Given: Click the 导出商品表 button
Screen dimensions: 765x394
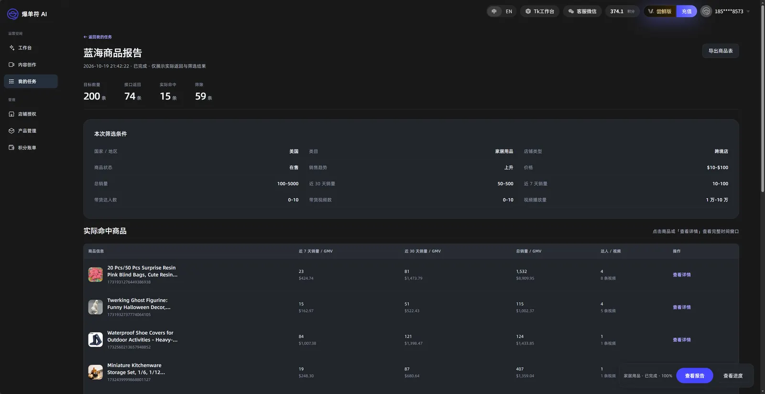Looking at the screenshot, I should coord(721,51).
